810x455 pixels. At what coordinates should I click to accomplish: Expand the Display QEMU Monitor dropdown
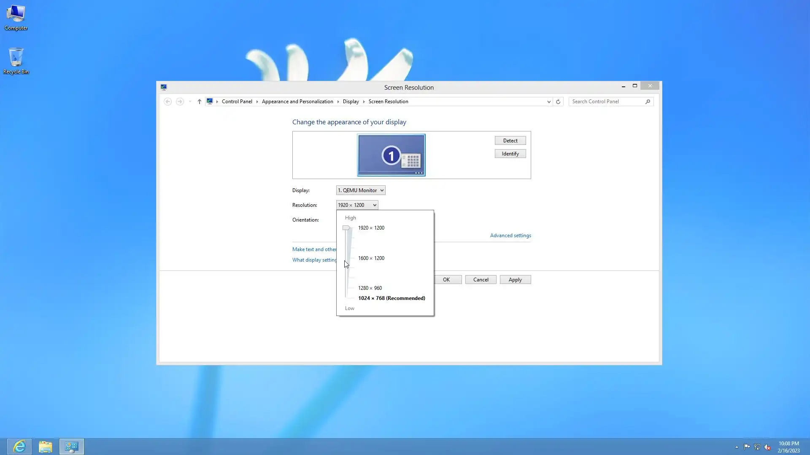point(361,190)
